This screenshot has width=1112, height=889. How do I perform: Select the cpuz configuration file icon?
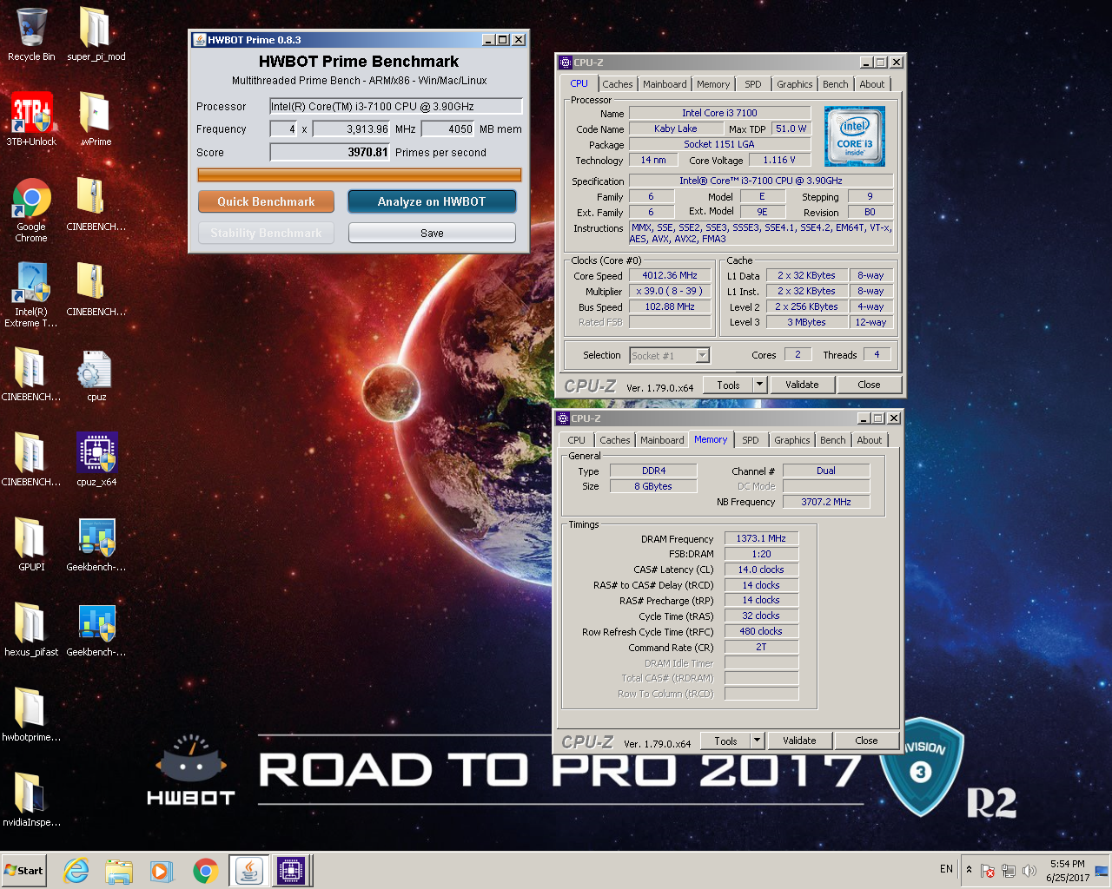tap(96, 375)
